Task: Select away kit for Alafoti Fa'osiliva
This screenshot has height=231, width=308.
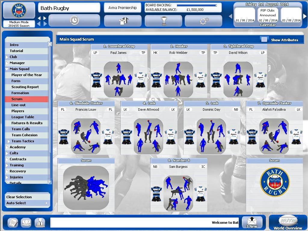Action: (296, 137)
